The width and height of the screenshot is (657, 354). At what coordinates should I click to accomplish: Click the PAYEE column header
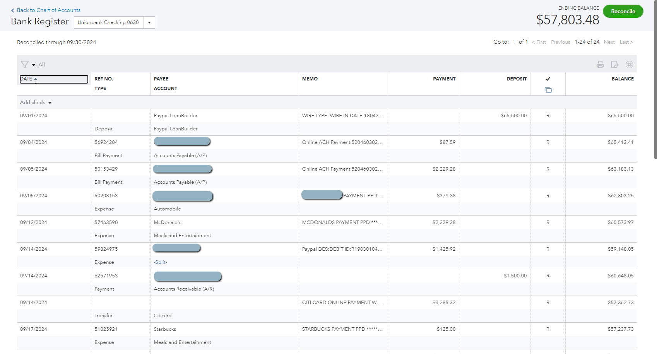[x=161, y=79]
